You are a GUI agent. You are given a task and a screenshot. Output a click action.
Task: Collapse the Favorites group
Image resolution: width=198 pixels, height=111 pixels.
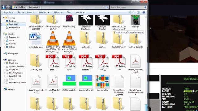point(3,18)
